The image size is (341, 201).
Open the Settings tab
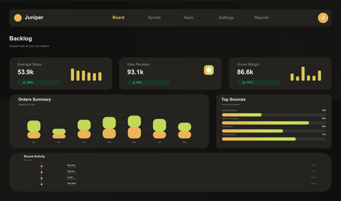pyautogui.click(x=226, y=18)
